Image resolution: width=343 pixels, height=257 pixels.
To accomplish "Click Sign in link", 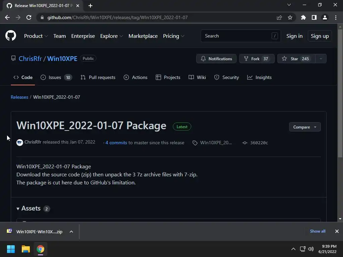I will 294,36.
